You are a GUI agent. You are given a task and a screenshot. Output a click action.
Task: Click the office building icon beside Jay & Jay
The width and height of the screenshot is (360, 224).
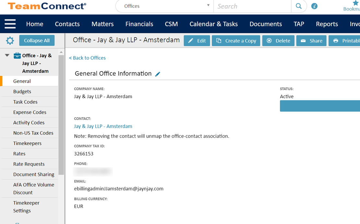point(17,55)
